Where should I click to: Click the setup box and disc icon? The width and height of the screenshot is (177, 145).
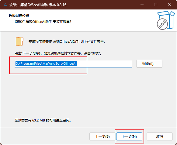click(166, 20)
